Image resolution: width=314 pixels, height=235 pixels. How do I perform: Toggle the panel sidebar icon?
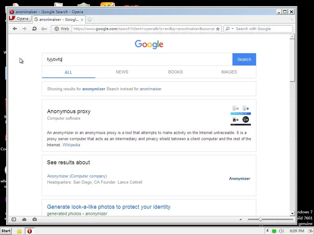(x=13, y=219)
